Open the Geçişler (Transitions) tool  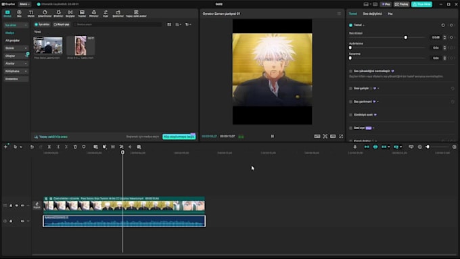point(70,14)
